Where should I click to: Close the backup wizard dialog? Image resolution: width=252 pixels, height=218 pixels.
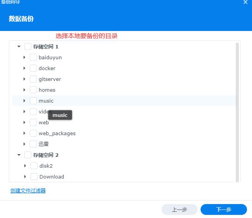[245, 2]
